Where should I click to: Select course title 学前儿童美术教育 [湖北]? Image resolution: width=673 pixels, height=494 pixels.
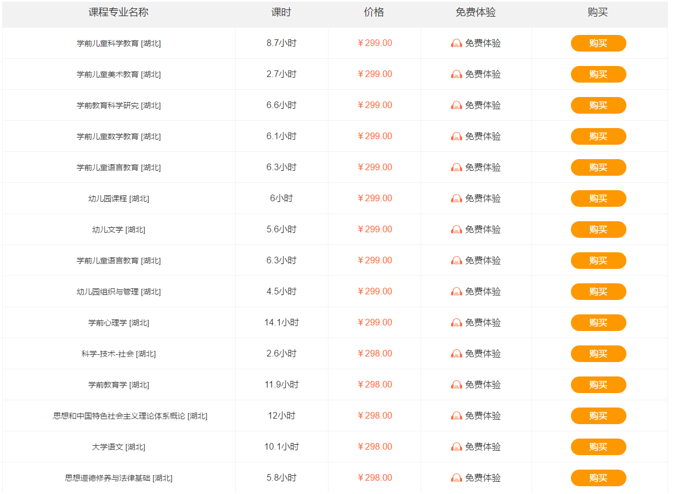[x=119, y=74]
